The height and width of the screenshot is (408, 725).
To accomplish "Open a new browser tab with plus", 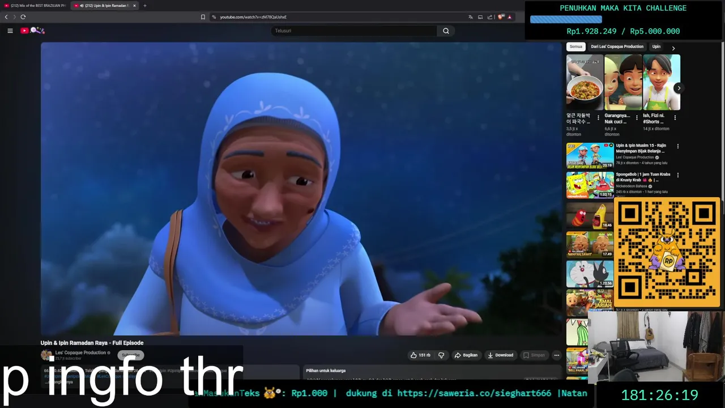I will (144, 6).
